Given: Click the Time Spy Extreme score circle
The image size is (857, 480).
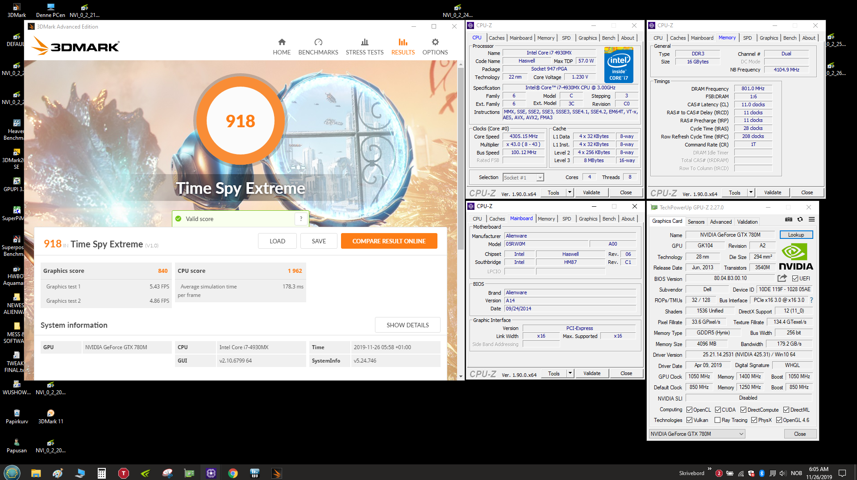Looking at the screenshot, I should (240, 121).
